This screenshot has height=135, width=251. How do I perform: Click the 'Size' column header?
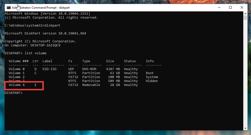click(x=110, y=61)
